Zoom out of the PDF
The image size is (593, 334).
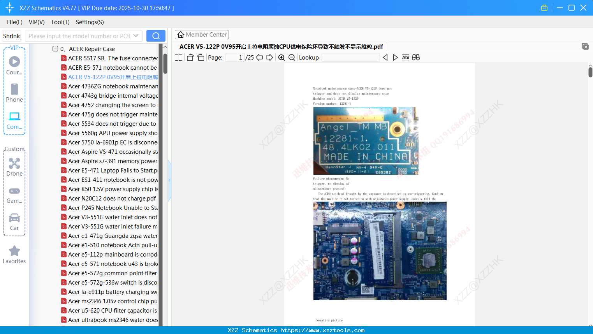[292, 58]
